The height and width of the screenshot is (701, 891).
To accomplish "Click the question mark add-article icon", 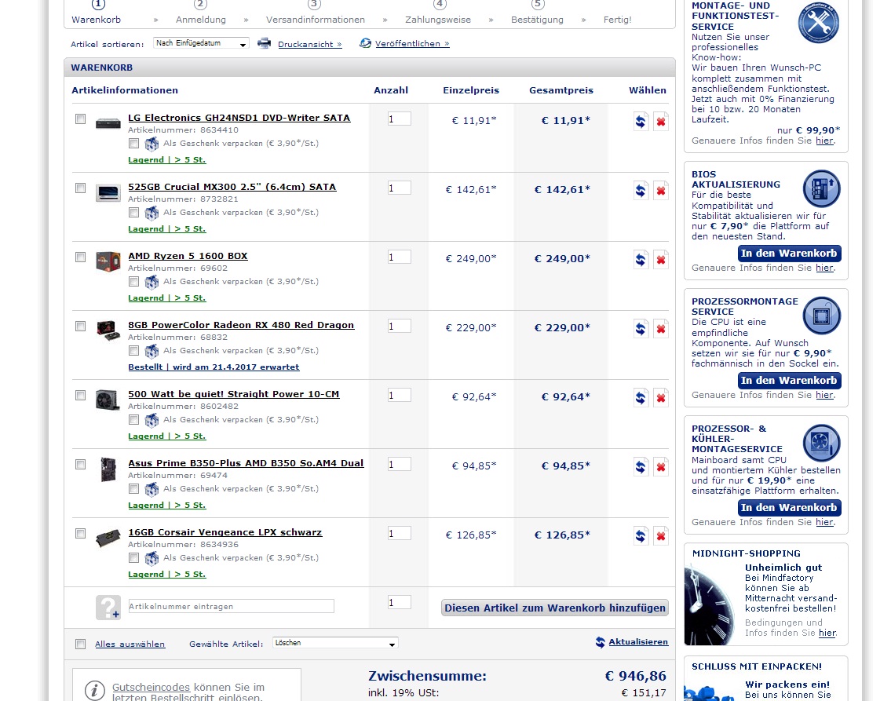I will [x=108, y=608].
